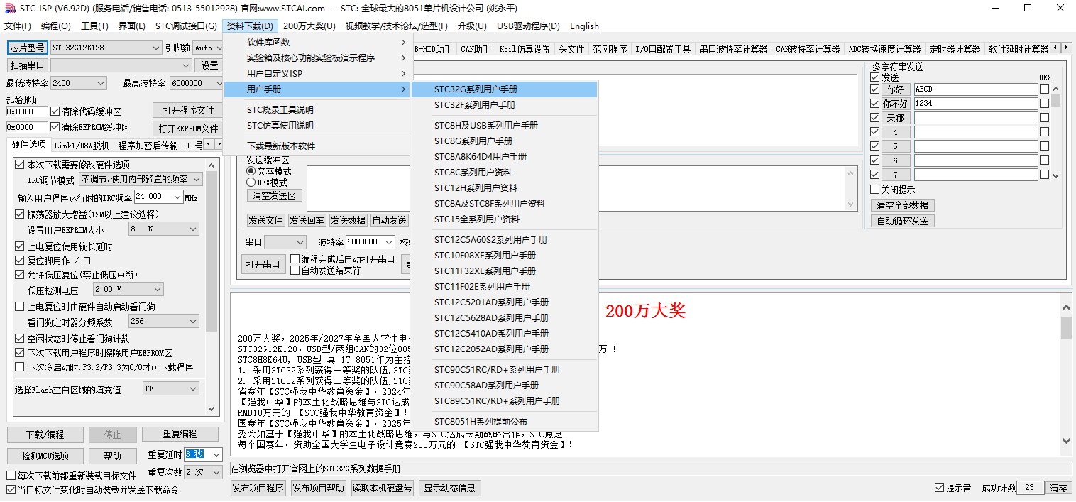Select 文本模式 radio button
This screenshot has height=502, width=1076.
(269, 171)
